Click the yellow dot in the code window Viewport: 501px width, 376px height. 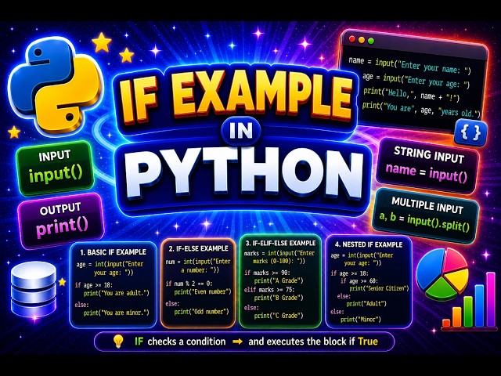[x=362, y=40]
